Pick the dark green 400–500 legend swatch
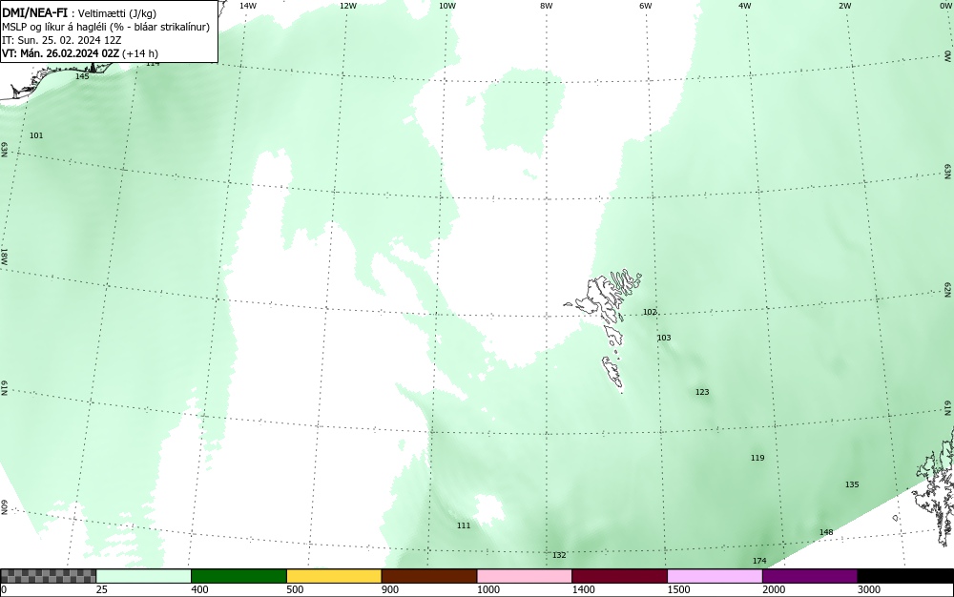Screen dimensions: 954x597 238,576
